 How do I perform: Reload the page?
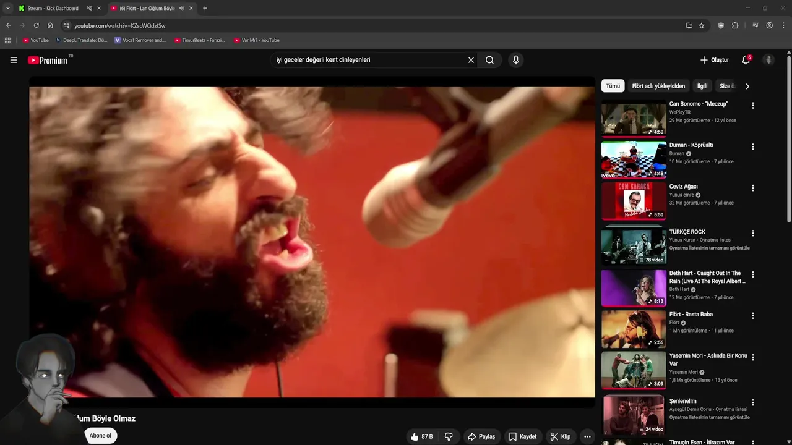[36, 25]
